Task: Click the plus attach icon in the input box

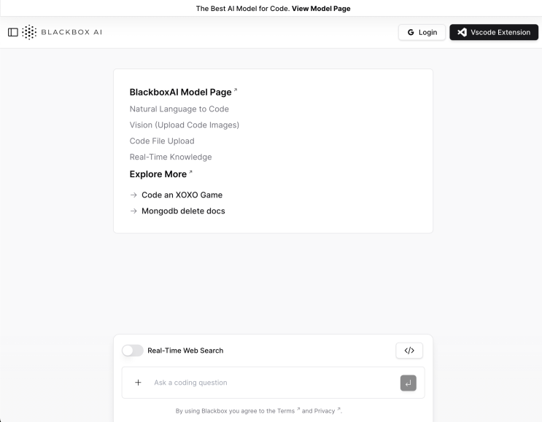Action: point(138,383)
